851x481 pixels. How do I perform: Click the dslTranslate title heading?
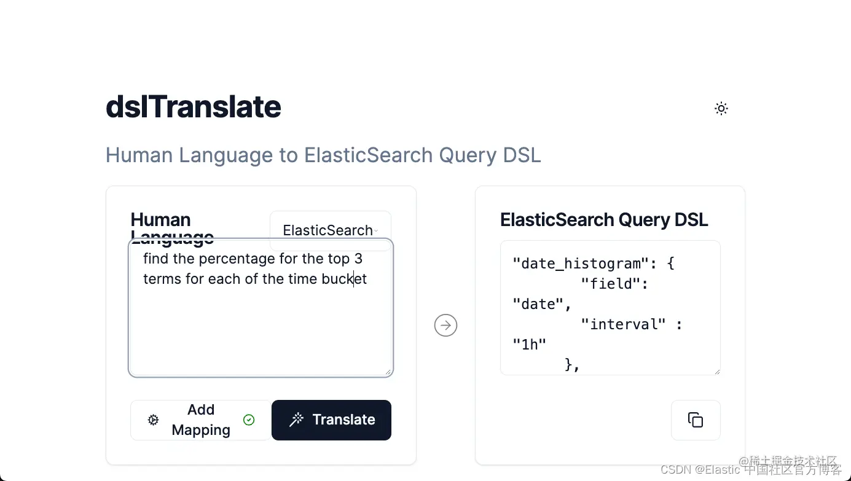coord(194,107)
